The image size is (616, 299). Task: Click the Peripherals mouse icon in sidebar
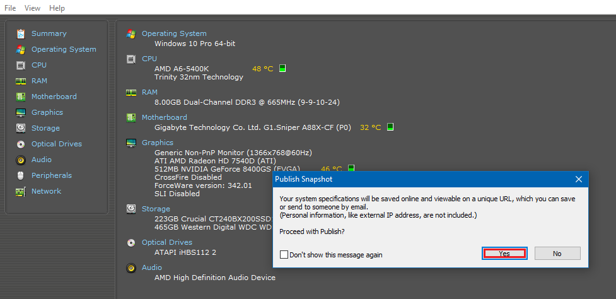[x=21, y=175]
